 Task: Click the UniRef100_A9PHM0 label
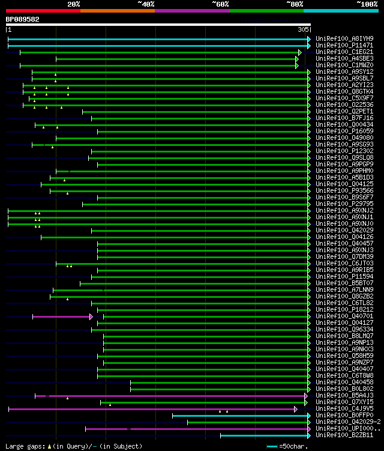click(344, 171)
